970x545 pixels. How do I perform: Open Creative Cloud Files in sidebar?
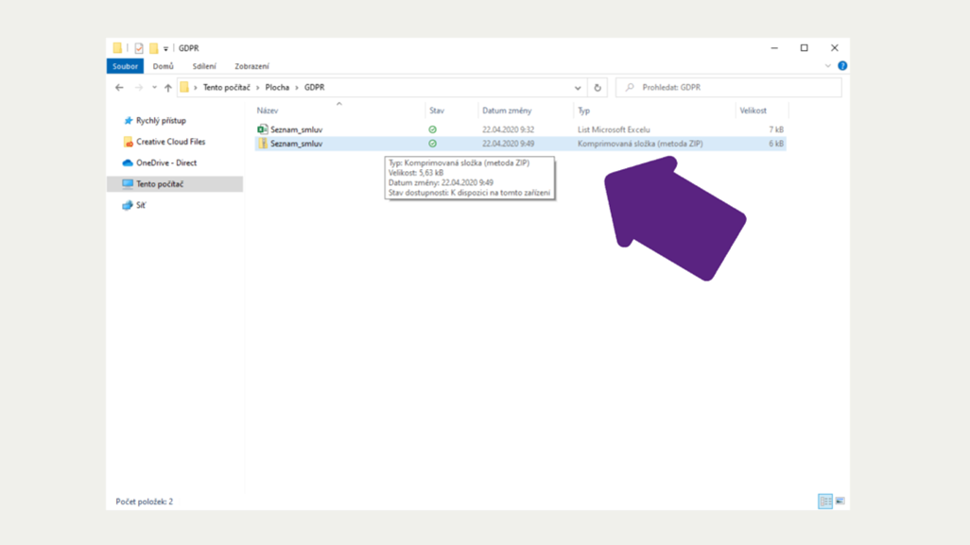pyautogui.click(x=171, y=142)
